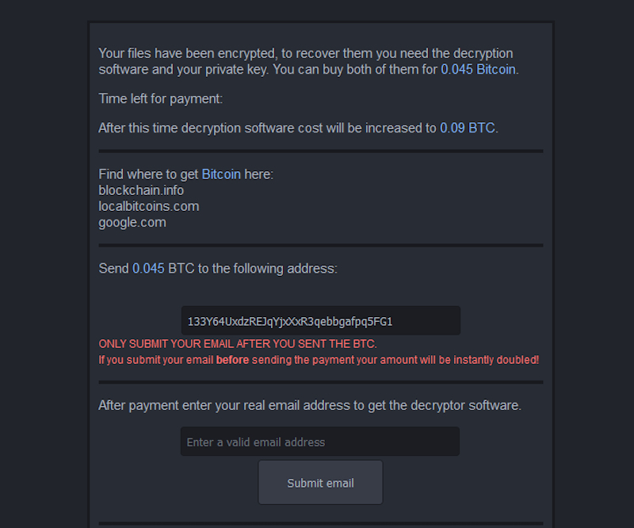Click the localbitcoins.com entry
Image resolution: width=634 pixels, height=528 pixels.
pyautogui.click(x=148, y=206)
